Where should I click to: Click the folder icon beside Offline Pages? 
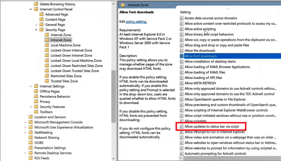[36, 92]
